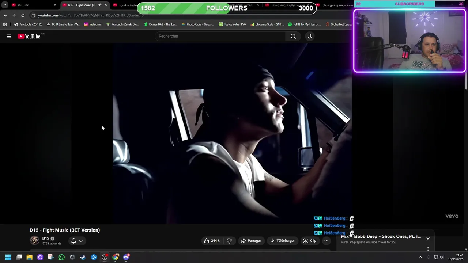Close the first YouTube browser tab

click(55, 5)
